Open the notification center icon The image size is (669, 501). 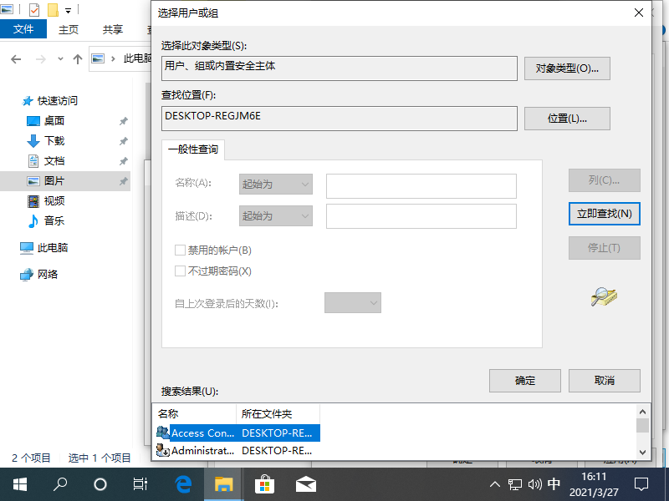click(x=641, y=483)
